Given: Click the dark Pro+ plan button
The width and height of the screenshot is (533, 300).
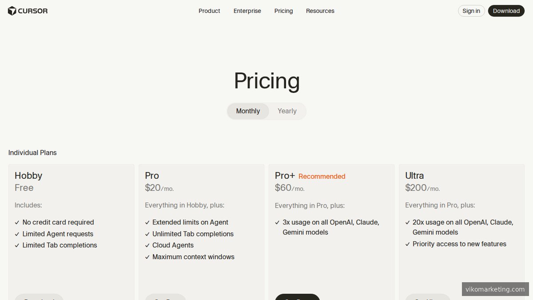Looking at the screenshot, I should coord(297,297).
